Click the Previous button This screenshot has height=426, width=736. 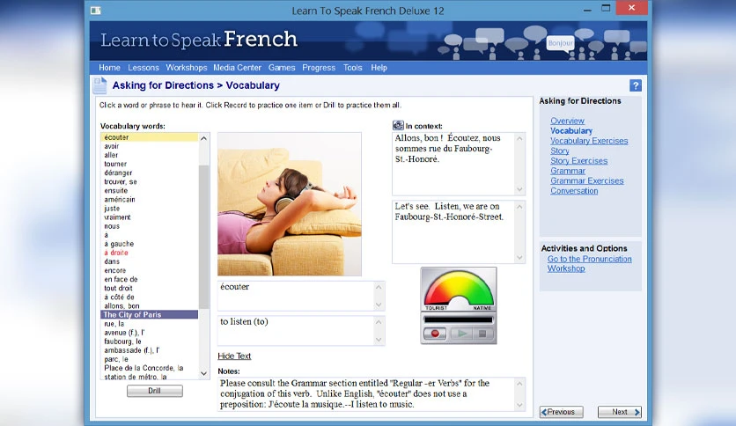click(562, 412)
